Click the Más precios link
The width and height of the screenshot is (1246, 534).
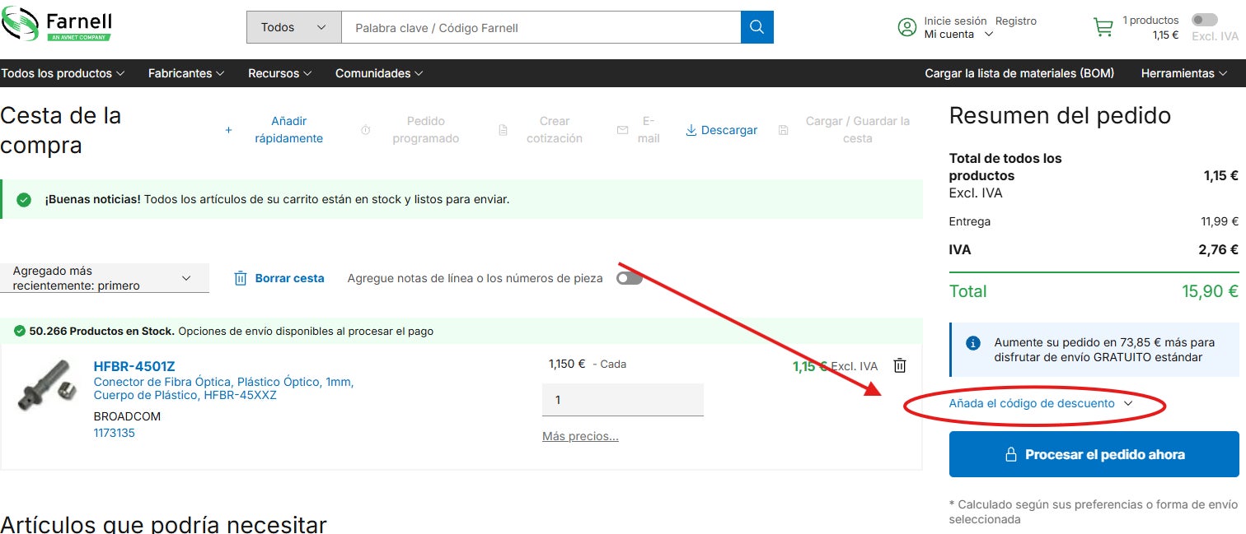(x=580, y=436)
